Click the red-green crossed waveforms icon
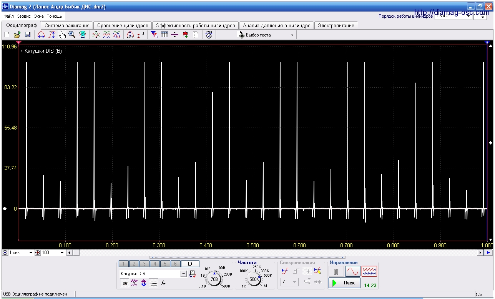The image size is (495, 299). click(96, 35)
